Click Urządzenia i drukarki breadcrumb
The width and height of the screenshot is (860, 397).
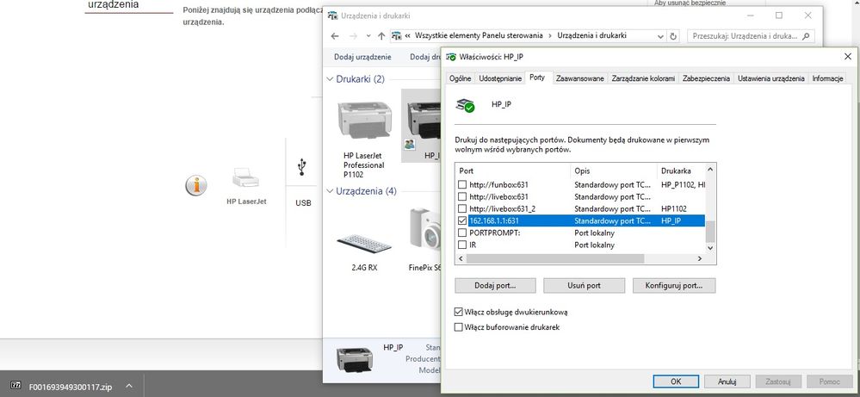pyautogui.click(x=591, y=35)
